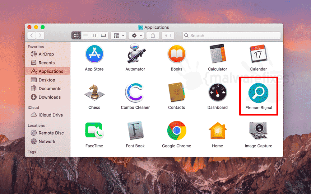311x194 pixels.
Task: Select the Calculator app icon
Action: pos(218,54)
